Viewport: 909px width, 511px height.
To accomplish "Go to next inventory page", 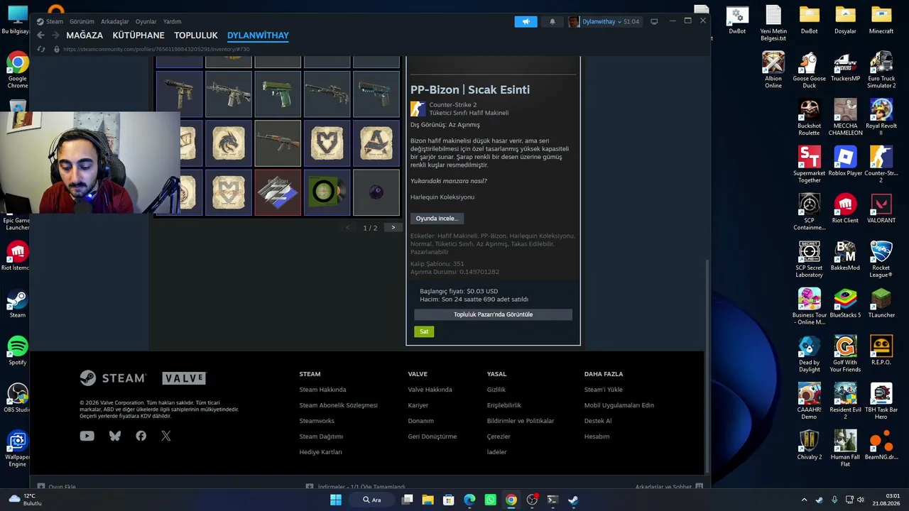I will click(393, 228).
